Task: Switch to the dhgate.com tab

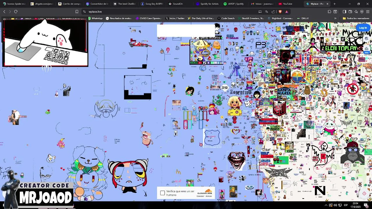Action: [42, 4]
